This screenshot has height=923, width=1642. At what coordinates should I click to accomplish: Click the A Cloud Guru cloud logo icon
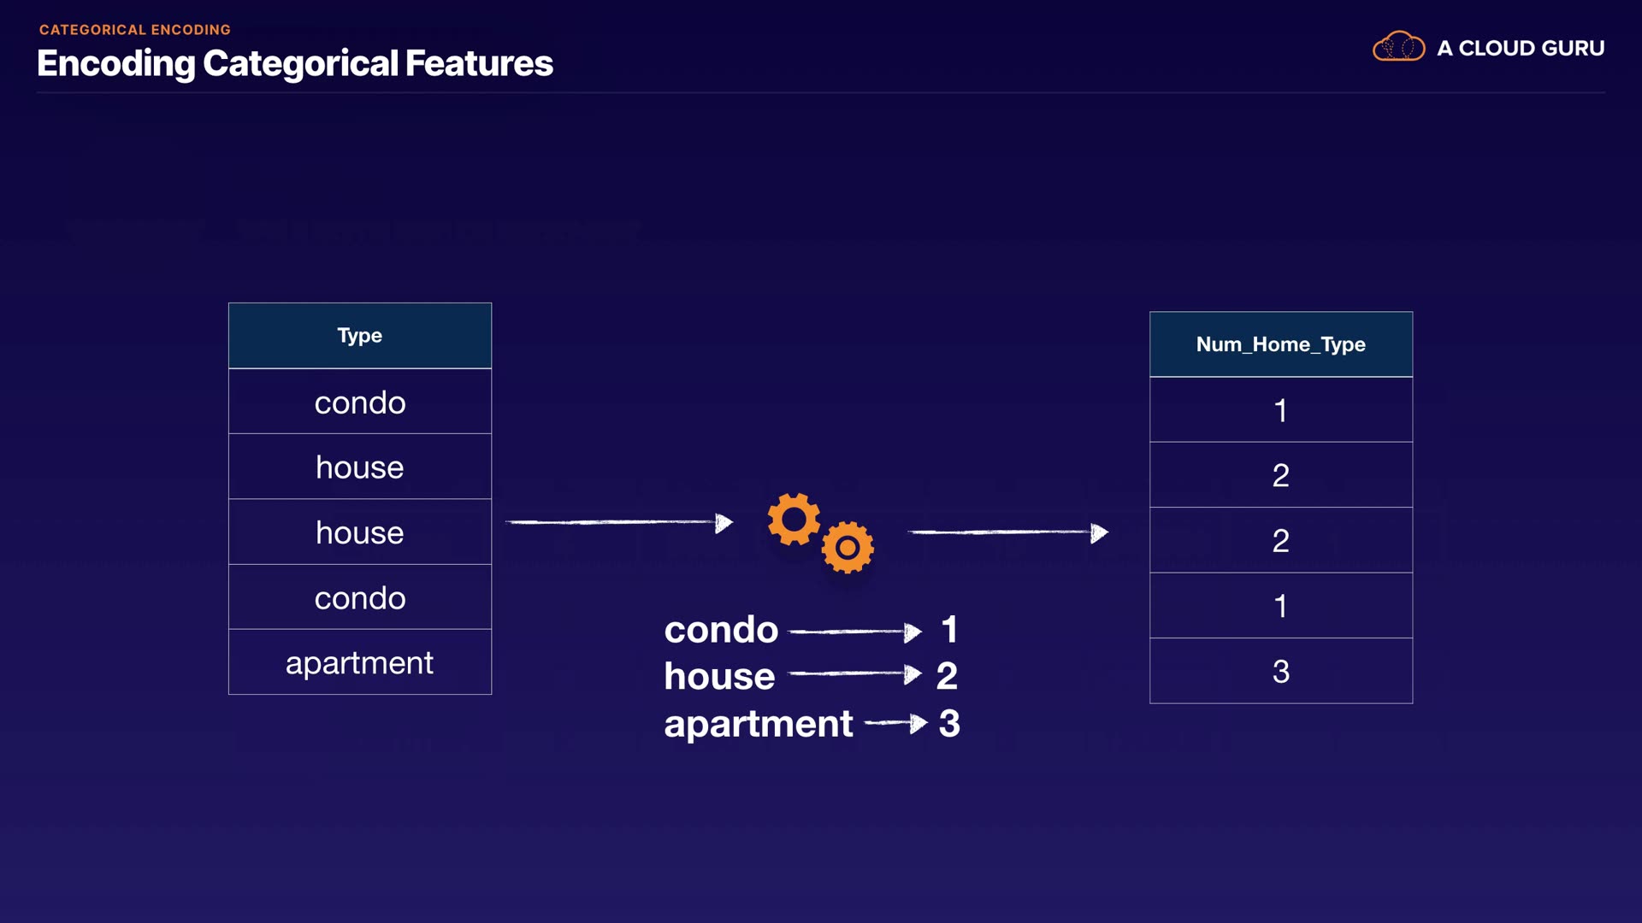click(1398, 47)
